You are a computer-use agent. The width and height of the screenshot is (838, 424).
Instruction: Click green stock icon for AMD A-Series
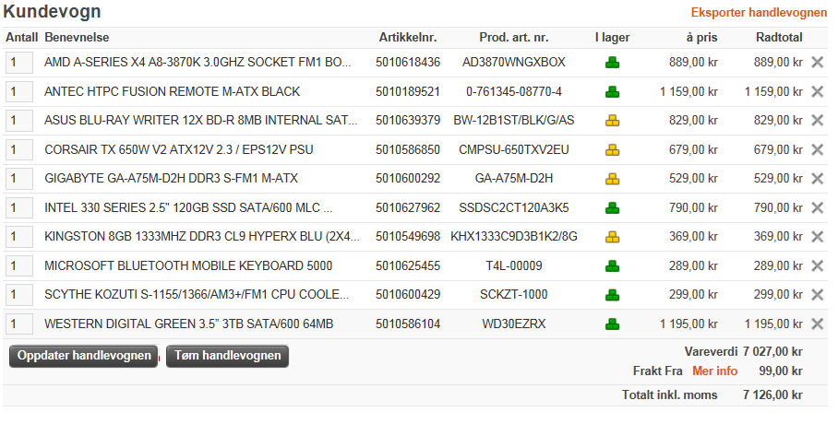613,63
